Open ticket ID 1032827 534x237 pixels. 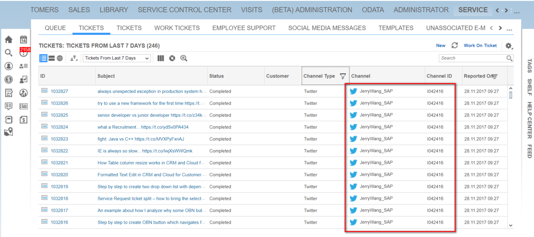pos(59,91)
